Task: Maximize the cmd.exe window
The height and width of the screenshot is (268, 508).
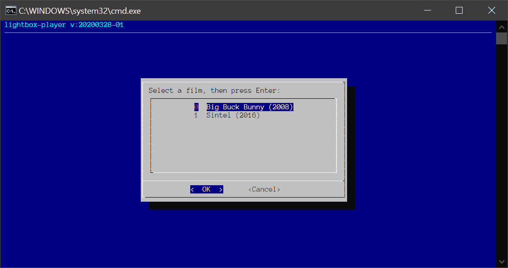Action: point(459,11)
